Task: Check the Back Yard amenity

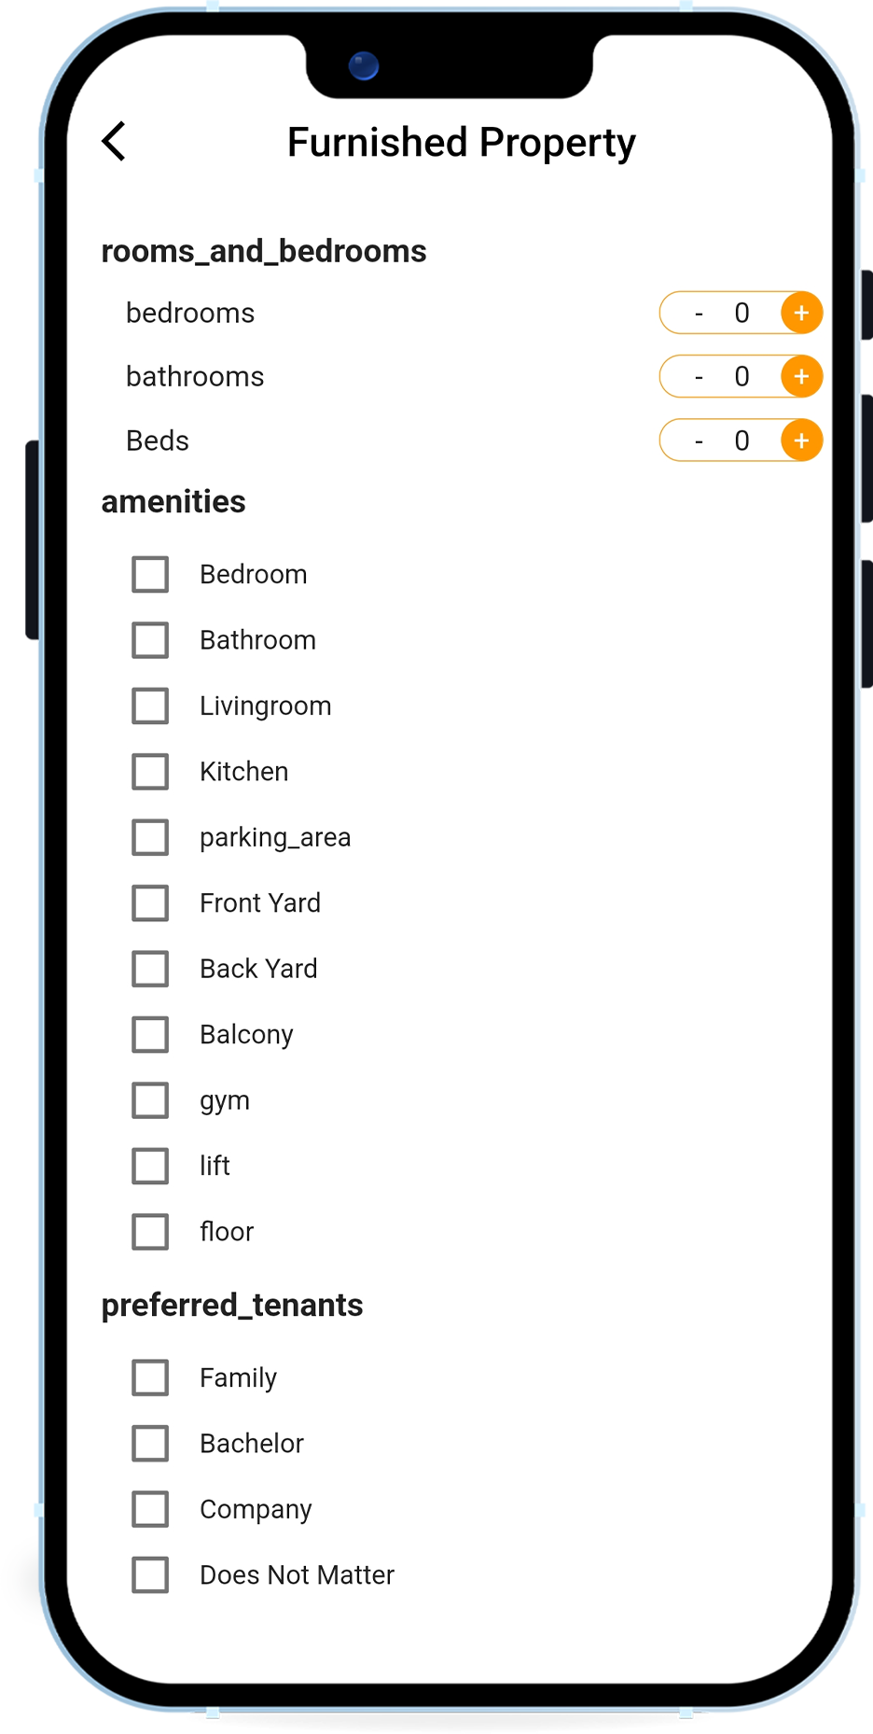Action: pyautogui.click(x=150, y=970)
